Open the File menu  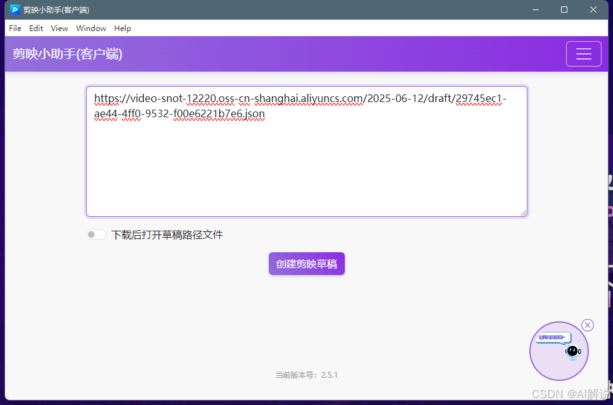pos(15,28)
